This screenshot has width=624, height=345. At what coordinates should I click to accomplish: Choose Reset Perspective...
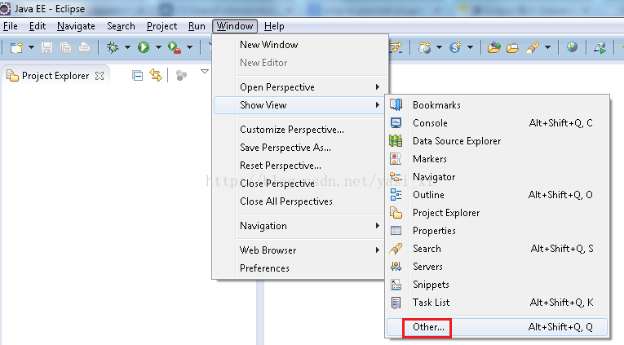(300, 166)
